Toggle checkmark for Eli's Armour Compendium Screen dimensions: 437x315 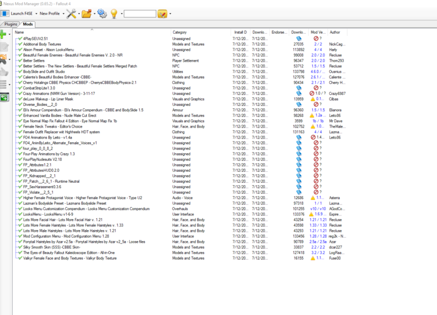[x=20, y=110]
